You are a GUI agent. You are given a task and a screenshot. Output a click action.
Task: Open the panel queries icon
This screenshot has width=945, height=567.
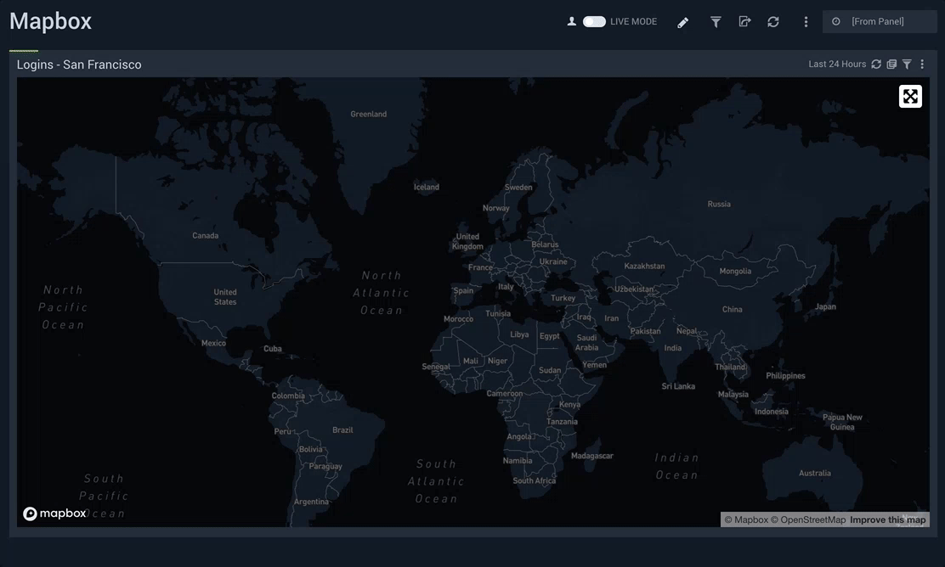[892, 65]
